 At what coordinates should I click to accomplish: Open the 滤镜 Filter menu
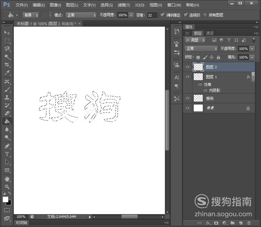pyautogui.click(x=124, y=5)
